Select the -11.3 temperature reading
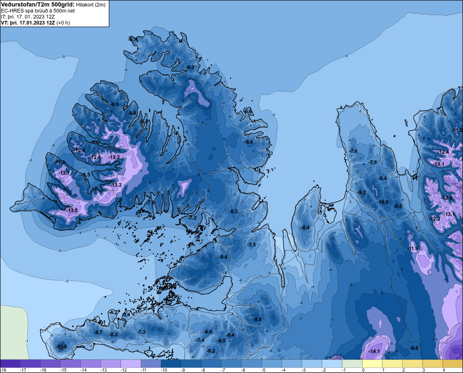 [x=60, y=163]
